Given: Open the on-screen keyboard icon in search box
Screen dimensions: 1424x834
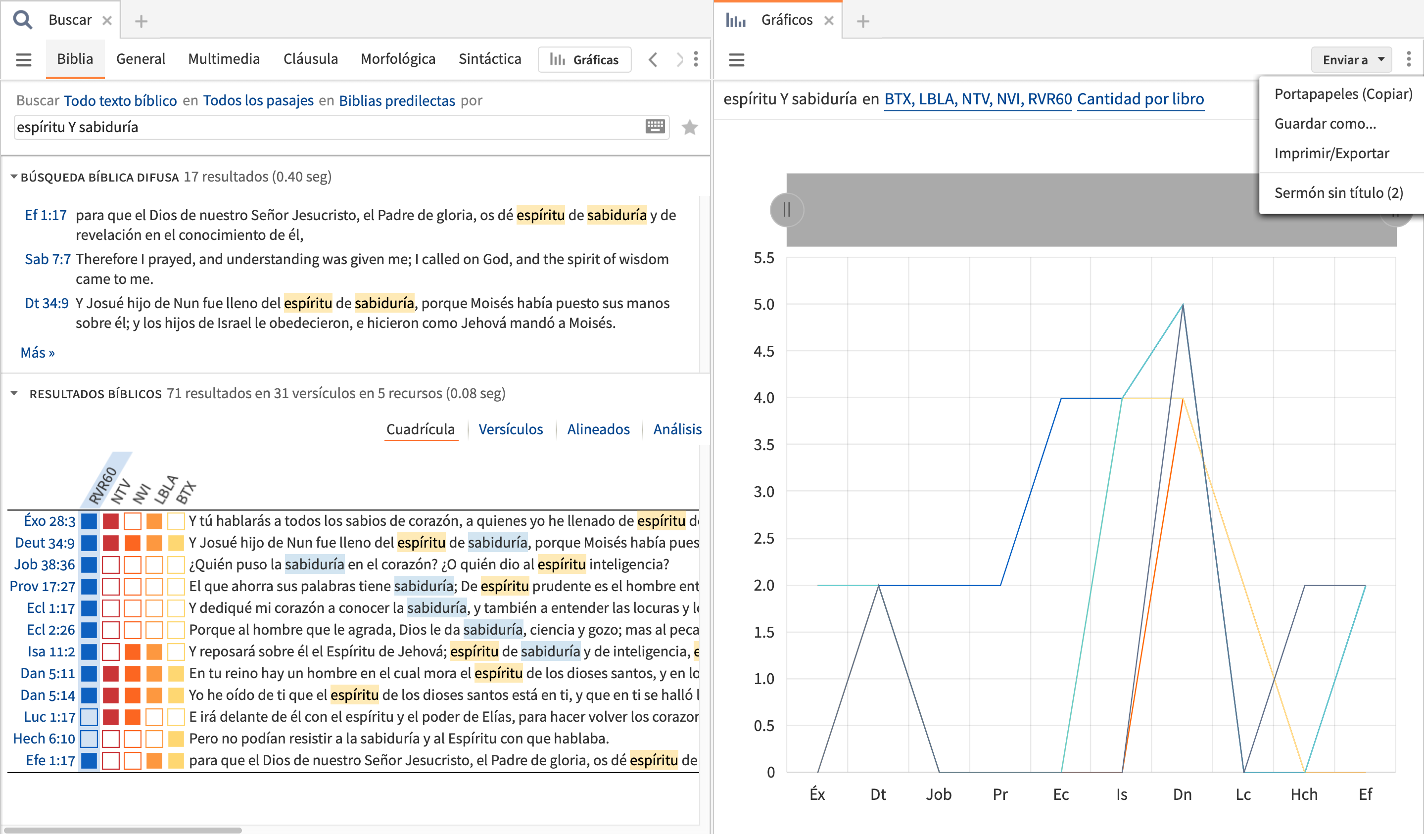Looking at the screenshot, I should point(655,127).
